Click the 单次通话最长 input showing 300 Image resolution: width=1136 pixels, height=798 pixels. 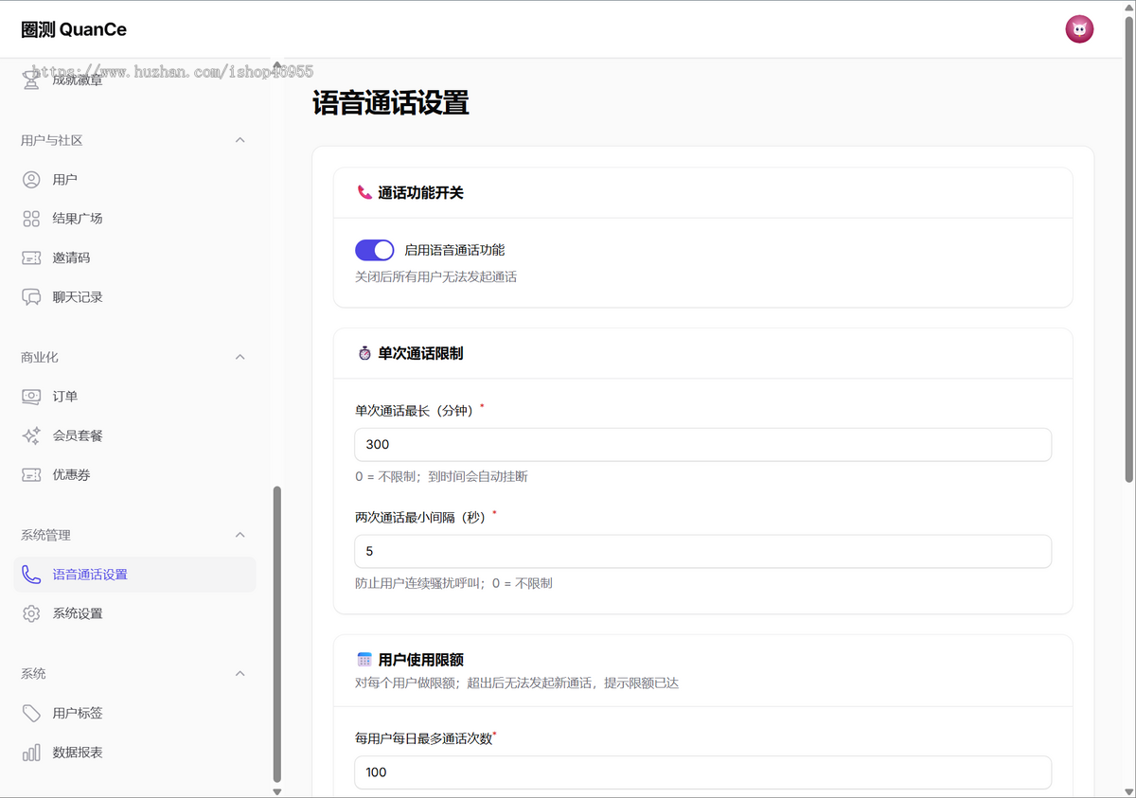(x=703, y=445)
